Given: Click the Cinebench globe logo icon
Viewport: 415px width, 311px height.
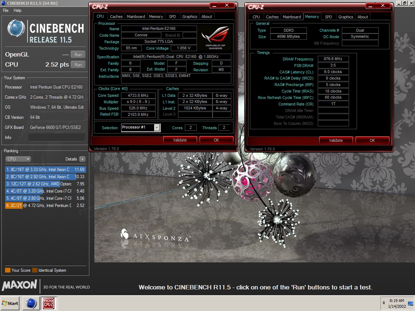Looking at the screenshot, I should (x=16, y=28).
